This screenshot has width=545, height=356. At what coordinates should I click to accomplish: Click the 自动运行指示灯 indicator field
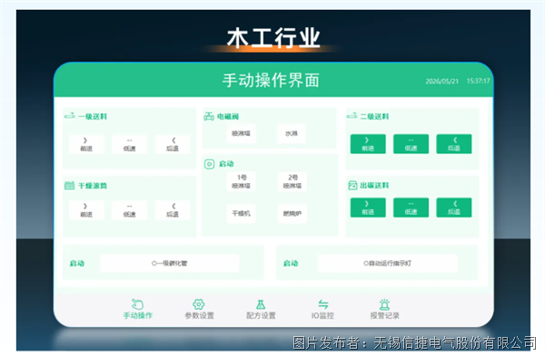(x=388, y=263)
